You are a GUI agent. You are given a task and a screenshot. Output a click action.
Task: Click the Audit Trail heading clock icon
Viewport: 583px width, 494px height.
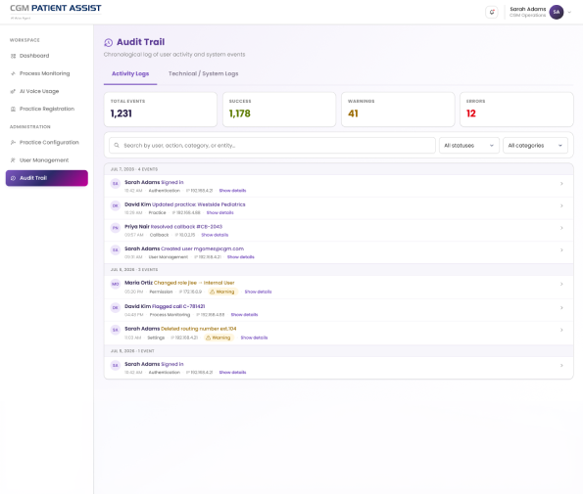tap(108, 43)
